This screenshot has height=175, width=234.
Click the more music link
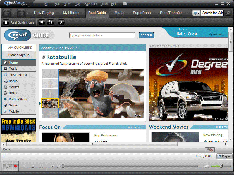click(134, 127)
